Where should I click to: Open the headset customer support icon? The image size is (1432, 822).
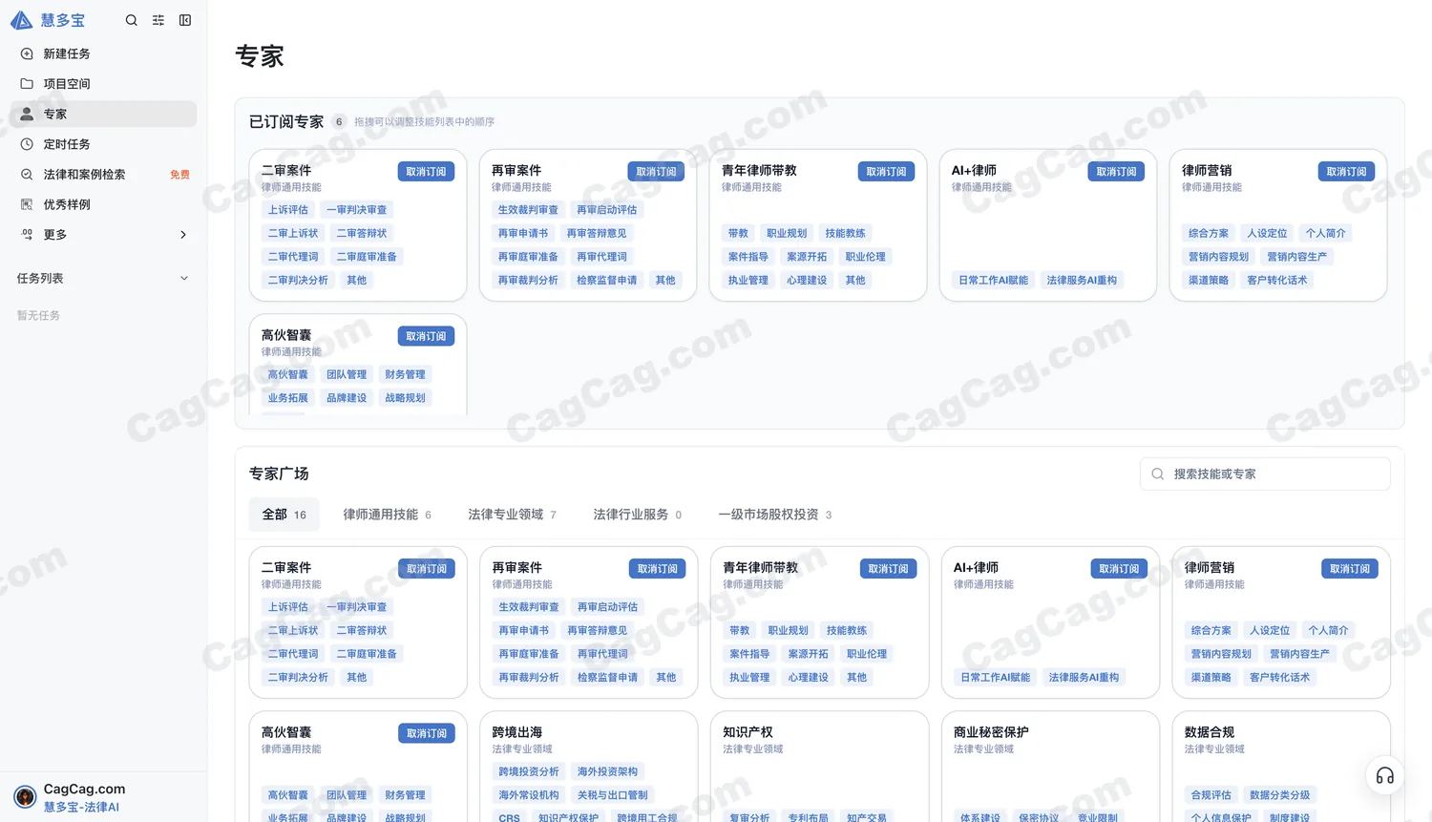(x=1385, y=776)
